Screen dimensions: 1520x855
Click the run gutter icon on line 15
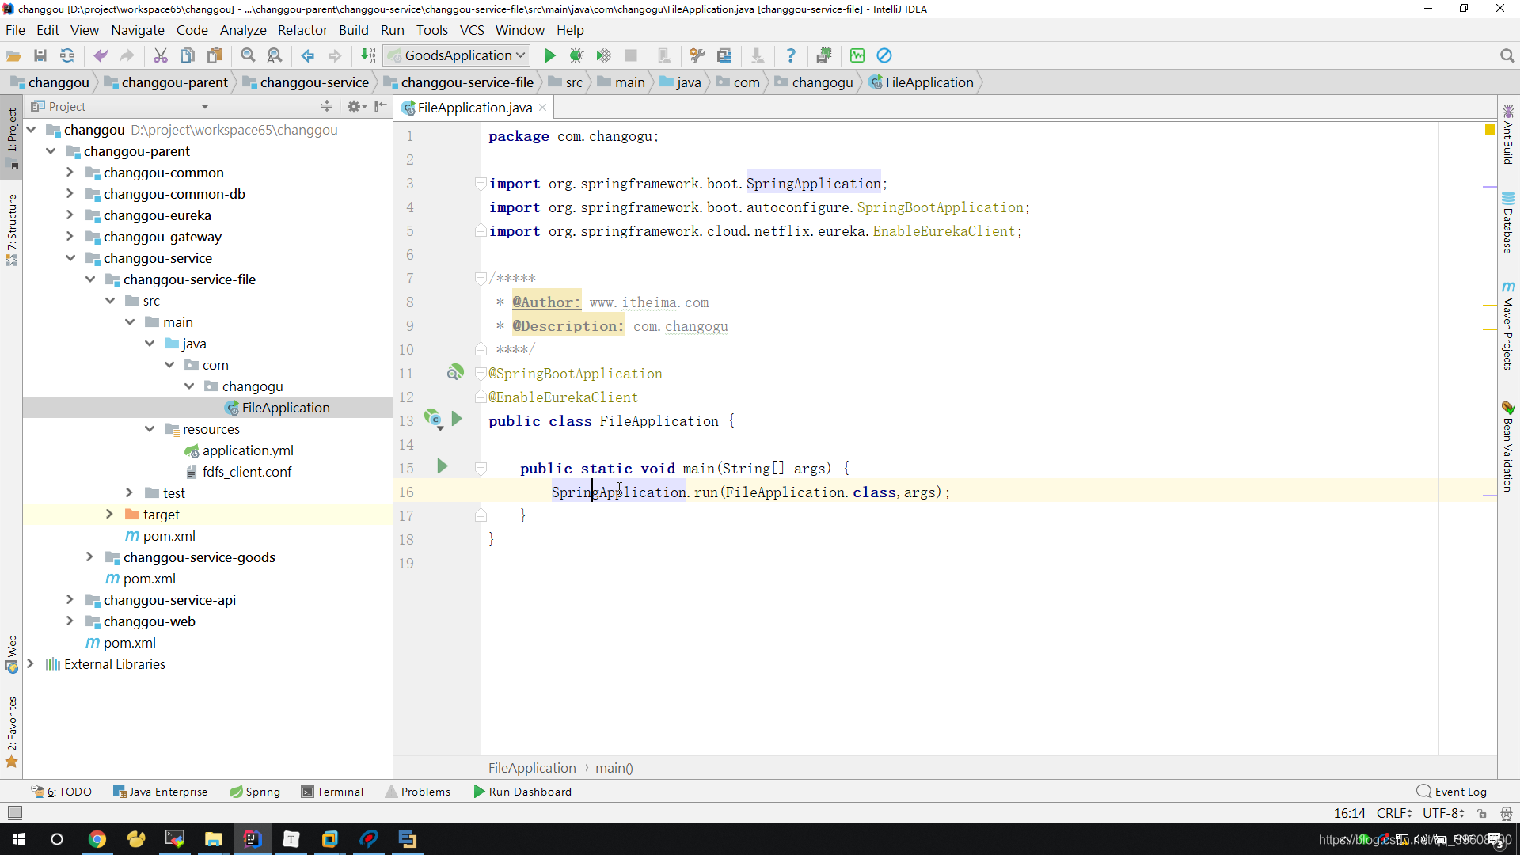443,467
